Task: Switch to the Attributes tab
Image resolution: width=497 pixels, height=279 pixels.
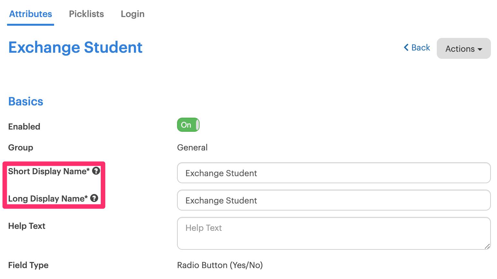Action: [x=31, y=14]
